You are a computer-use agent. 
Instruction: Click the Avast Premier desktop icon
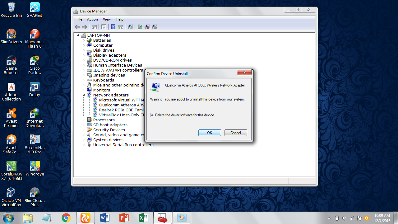pos(12,118)
